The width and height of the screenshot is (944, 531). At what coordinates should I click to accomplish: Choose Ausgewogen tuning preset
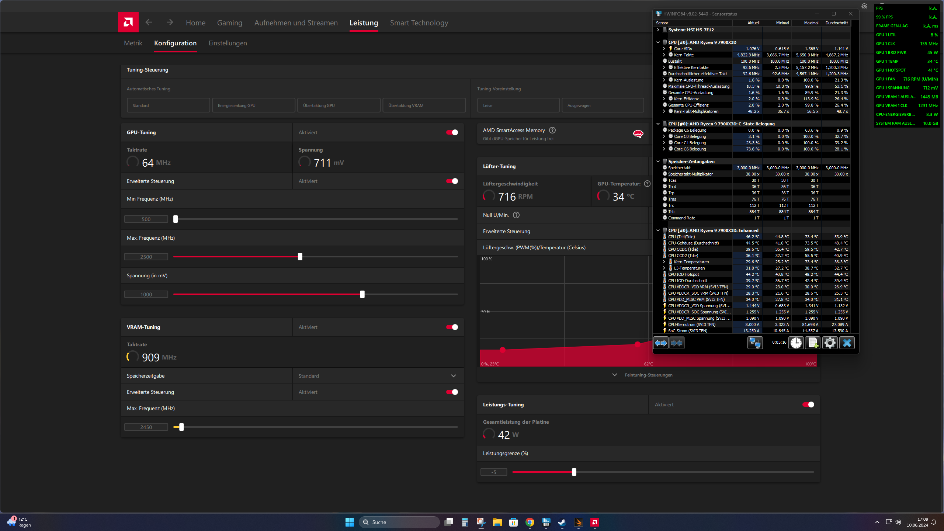point(603,105)
